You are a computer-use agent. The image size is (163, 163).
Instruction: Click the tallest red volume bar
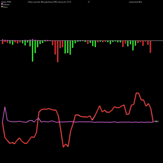(58, 52)
